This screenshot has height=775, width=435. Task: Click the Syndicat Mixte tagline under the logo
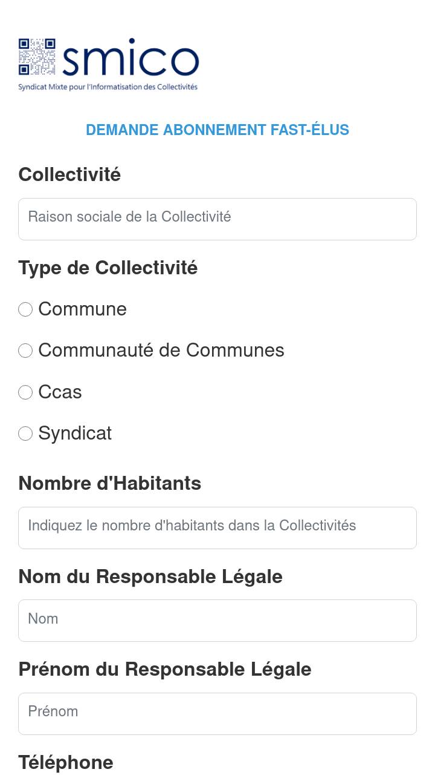pyautogui.click(x=108, y=87)
